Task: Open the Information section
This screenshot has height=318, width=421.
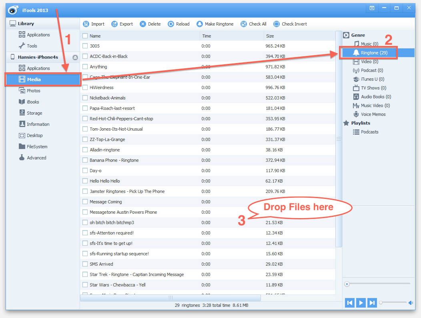Action: pyautogui.click(x=34, y=124)
